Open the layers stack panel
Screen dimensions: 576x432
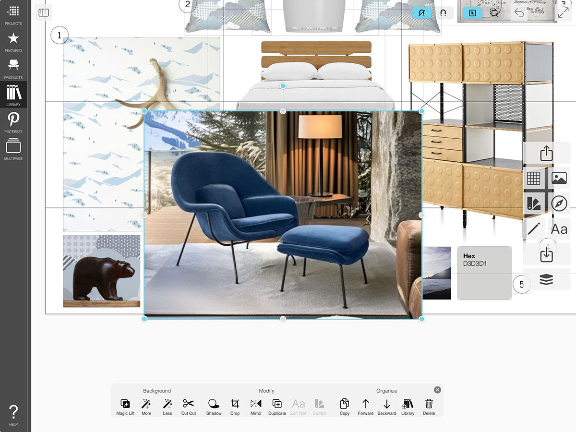tap(546, 280)
